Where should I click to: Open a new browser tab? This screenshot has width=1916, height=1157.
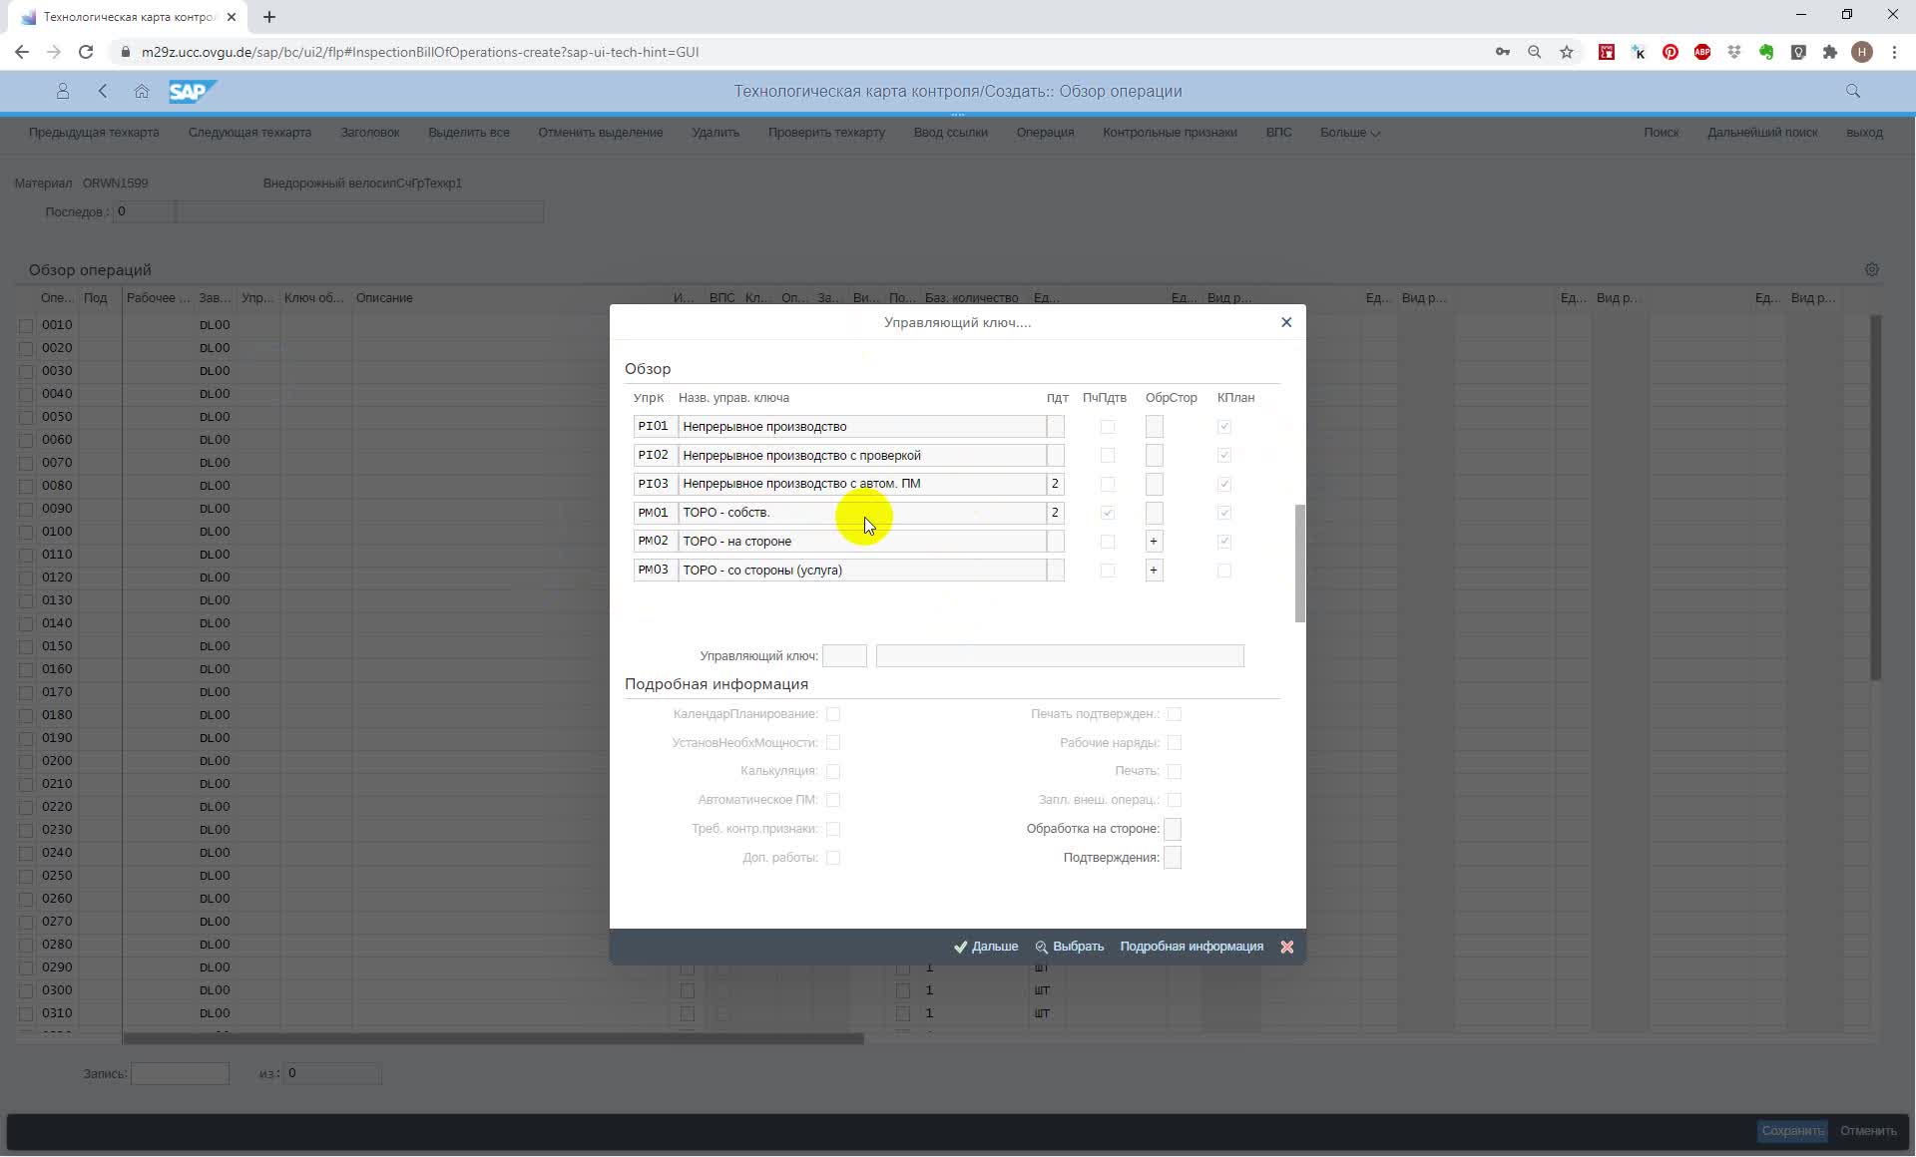(269, 17)
